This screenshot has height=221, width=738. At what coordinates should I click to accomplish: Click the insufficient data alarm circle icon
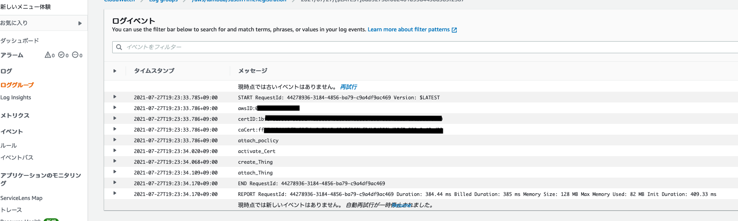coord(75,55)
